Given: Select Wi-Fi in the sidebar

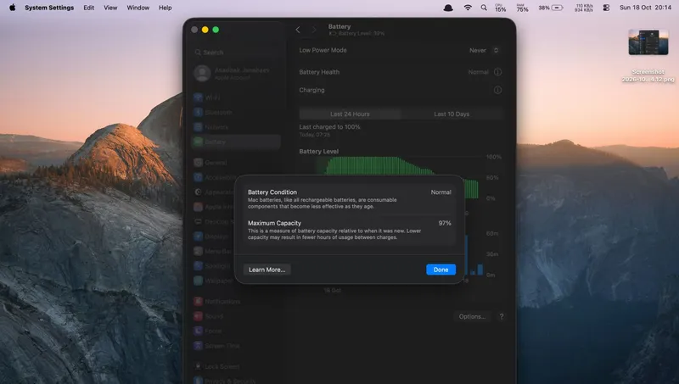Looking at the screenshot, I should pyautogui.click(x=236, y=97).
